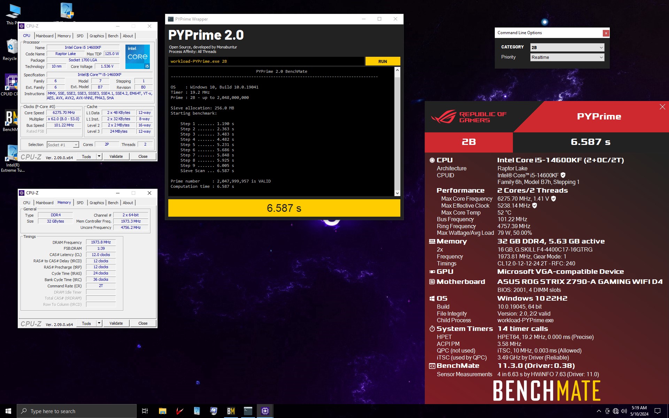Click System Timers clock icon in BenchMate
Image resolution: width=669 pixels, height=418 pixels.
pos(432,329)
